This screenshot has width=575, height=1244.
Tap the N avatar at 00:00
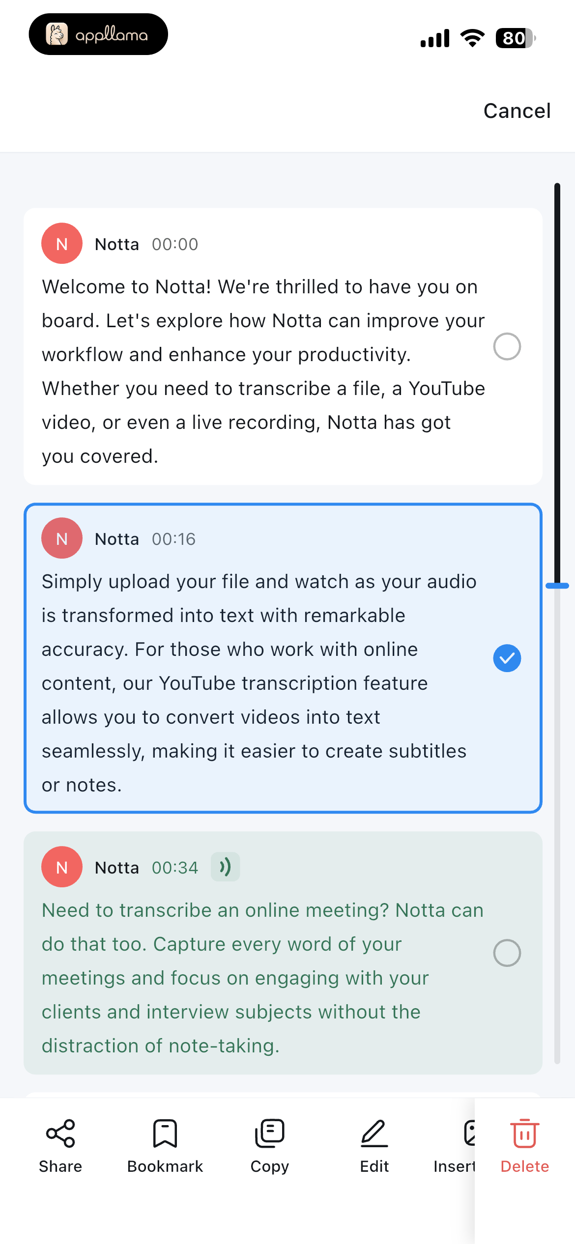pos(62,244)
